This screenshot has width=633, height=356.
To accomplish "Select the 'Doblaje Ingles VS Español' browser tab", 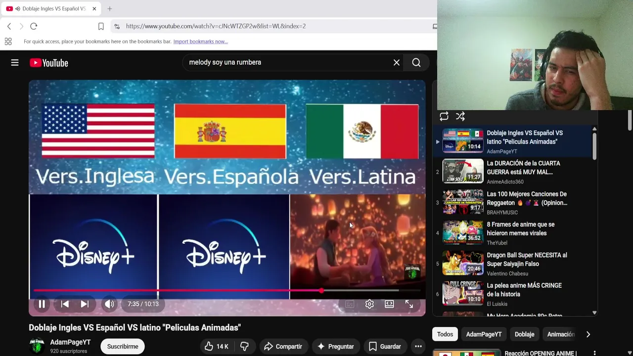I will point(52,8).
